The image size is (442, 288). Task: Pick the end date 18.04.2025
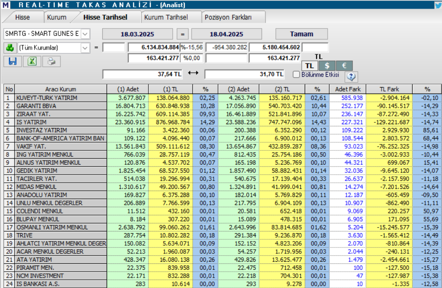pos(226,34)
